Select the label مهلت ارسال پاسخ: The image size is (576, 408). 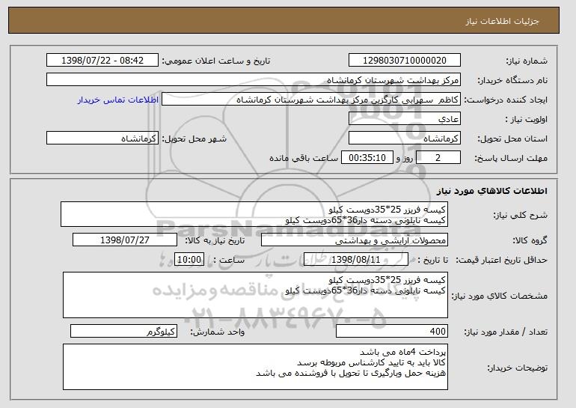click(511, 158)
